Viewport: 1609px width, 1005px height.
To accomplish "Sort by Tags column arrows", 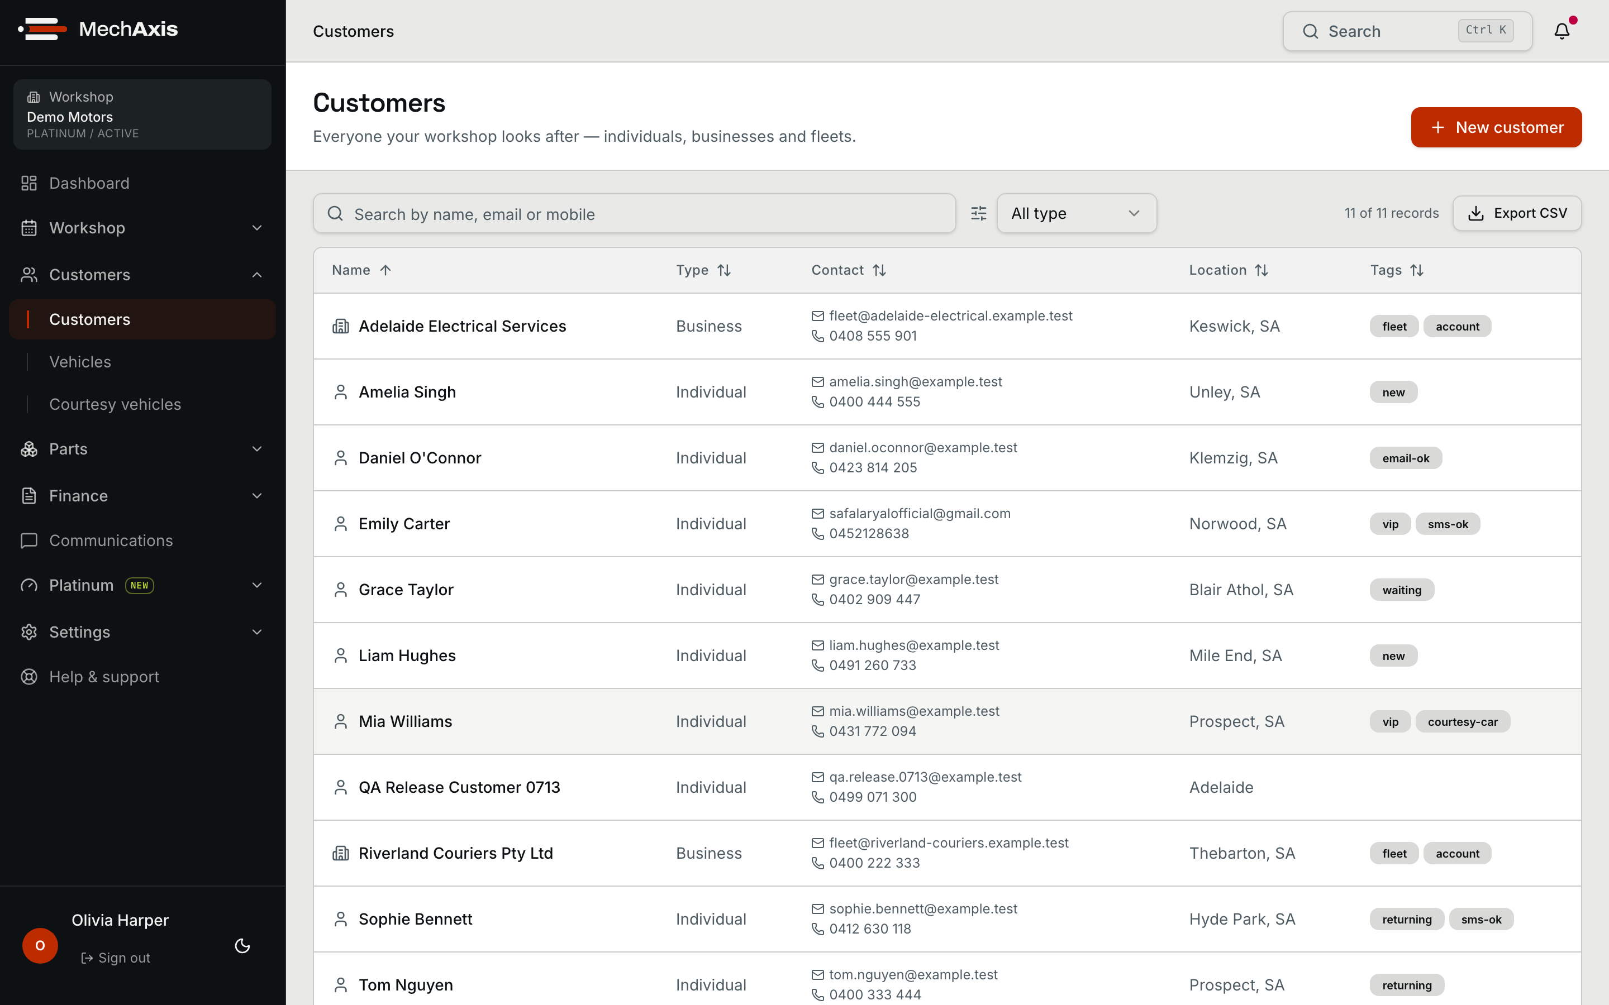I will 1417,270.
